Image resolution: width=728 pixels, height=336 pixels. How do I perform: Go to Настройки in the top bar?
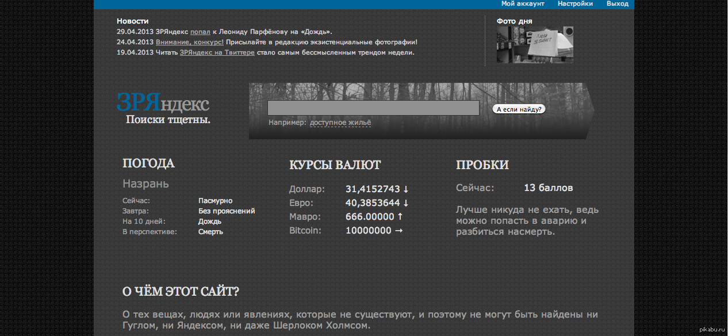point(575,3)
